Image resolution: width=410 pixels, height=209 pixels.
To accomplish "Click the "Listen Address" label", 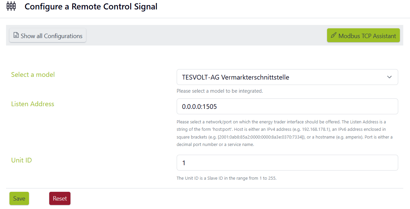I will coord(32,104).
